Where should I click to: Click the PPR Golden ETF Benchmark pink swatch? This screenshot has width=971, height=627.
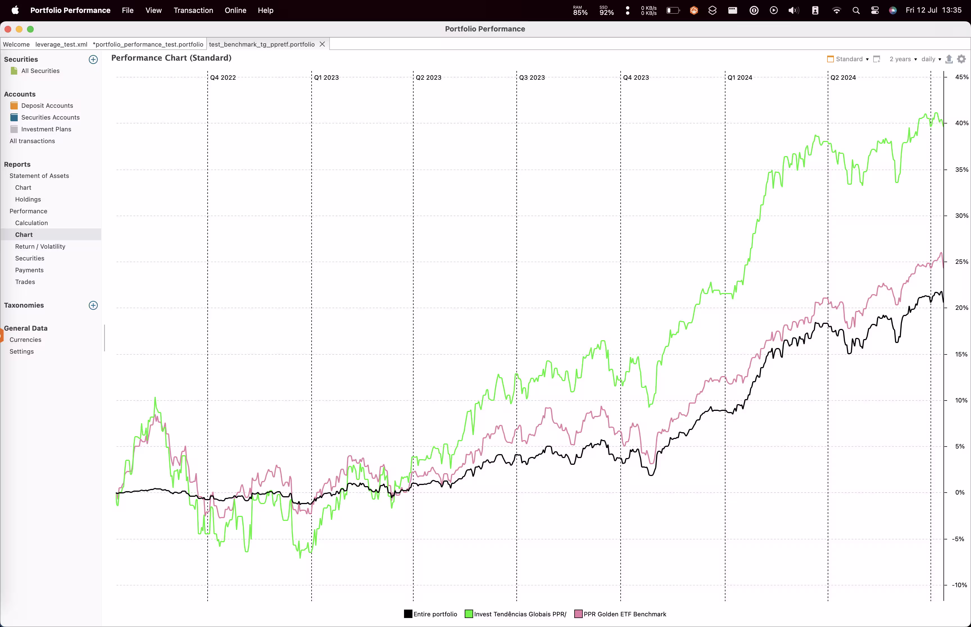click(578, 614)
